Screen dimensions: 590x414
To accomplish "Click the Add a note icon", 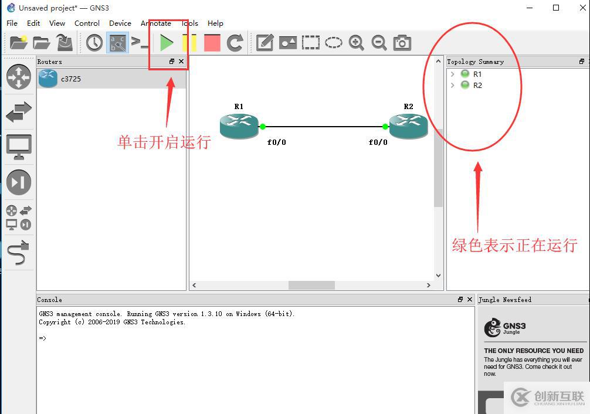I will (x=265, y=43).
